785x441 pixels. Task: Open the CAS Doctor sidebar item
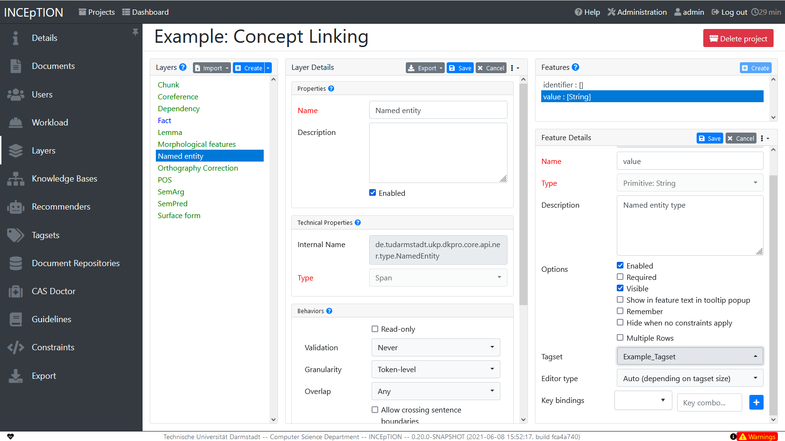(53, 291)
